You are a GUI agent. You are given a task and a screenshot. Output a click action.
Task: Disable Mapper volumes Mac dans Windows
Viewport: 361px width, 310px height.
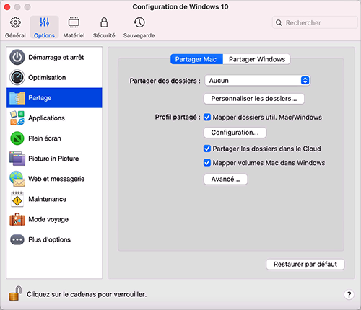click(x=207, y=163)
